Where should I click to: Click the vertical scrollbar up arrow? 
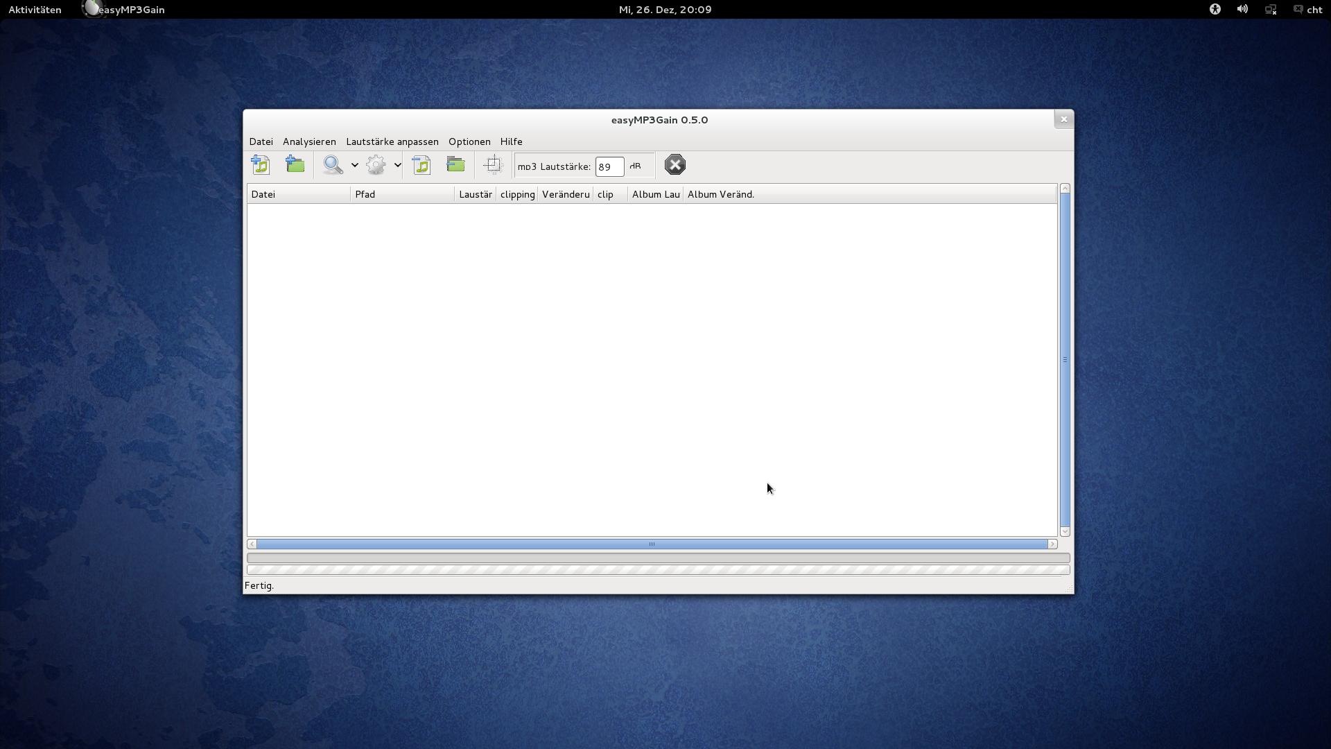[1065, 189]
